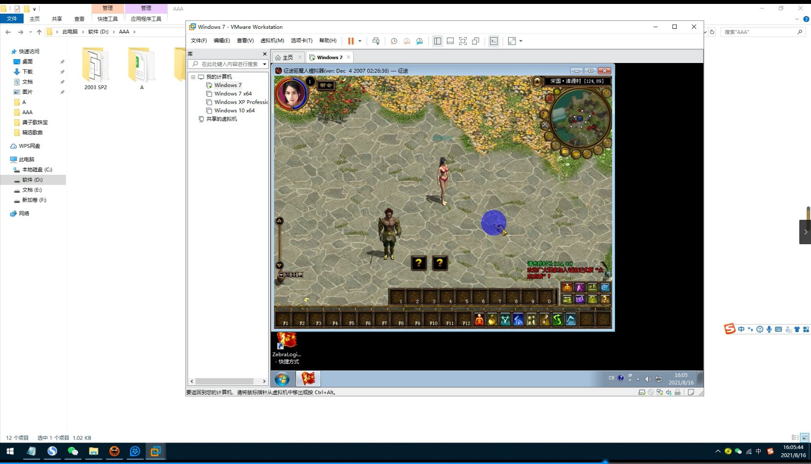Click the host Windows Start button
Viewport: 811px width, 464px height.
point(10,451)
